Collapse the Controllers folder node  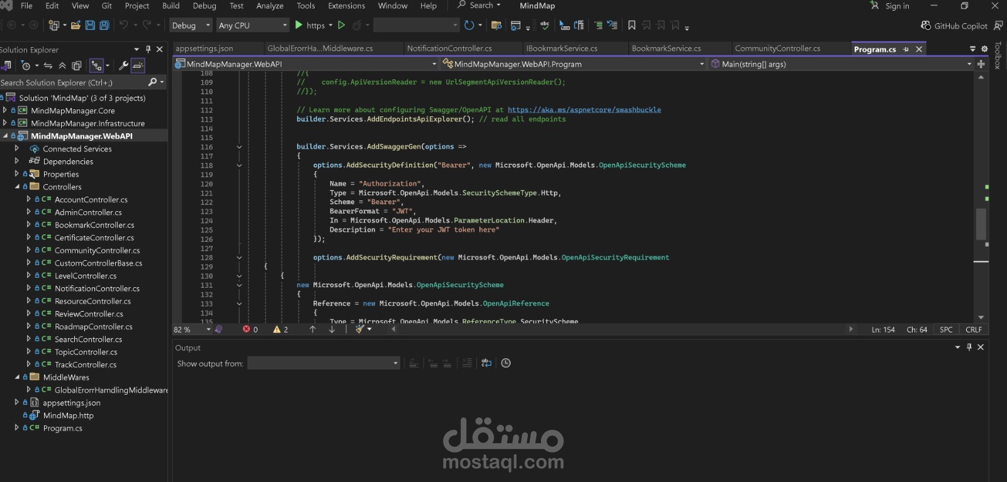coord(17,187)
